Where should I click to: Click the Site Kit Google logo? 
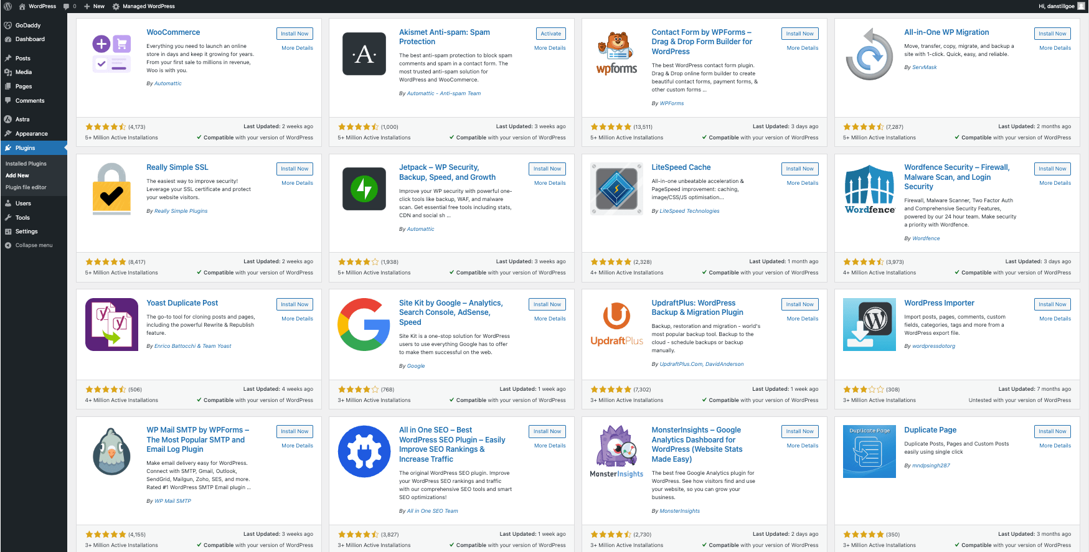(x=364, y=324)
